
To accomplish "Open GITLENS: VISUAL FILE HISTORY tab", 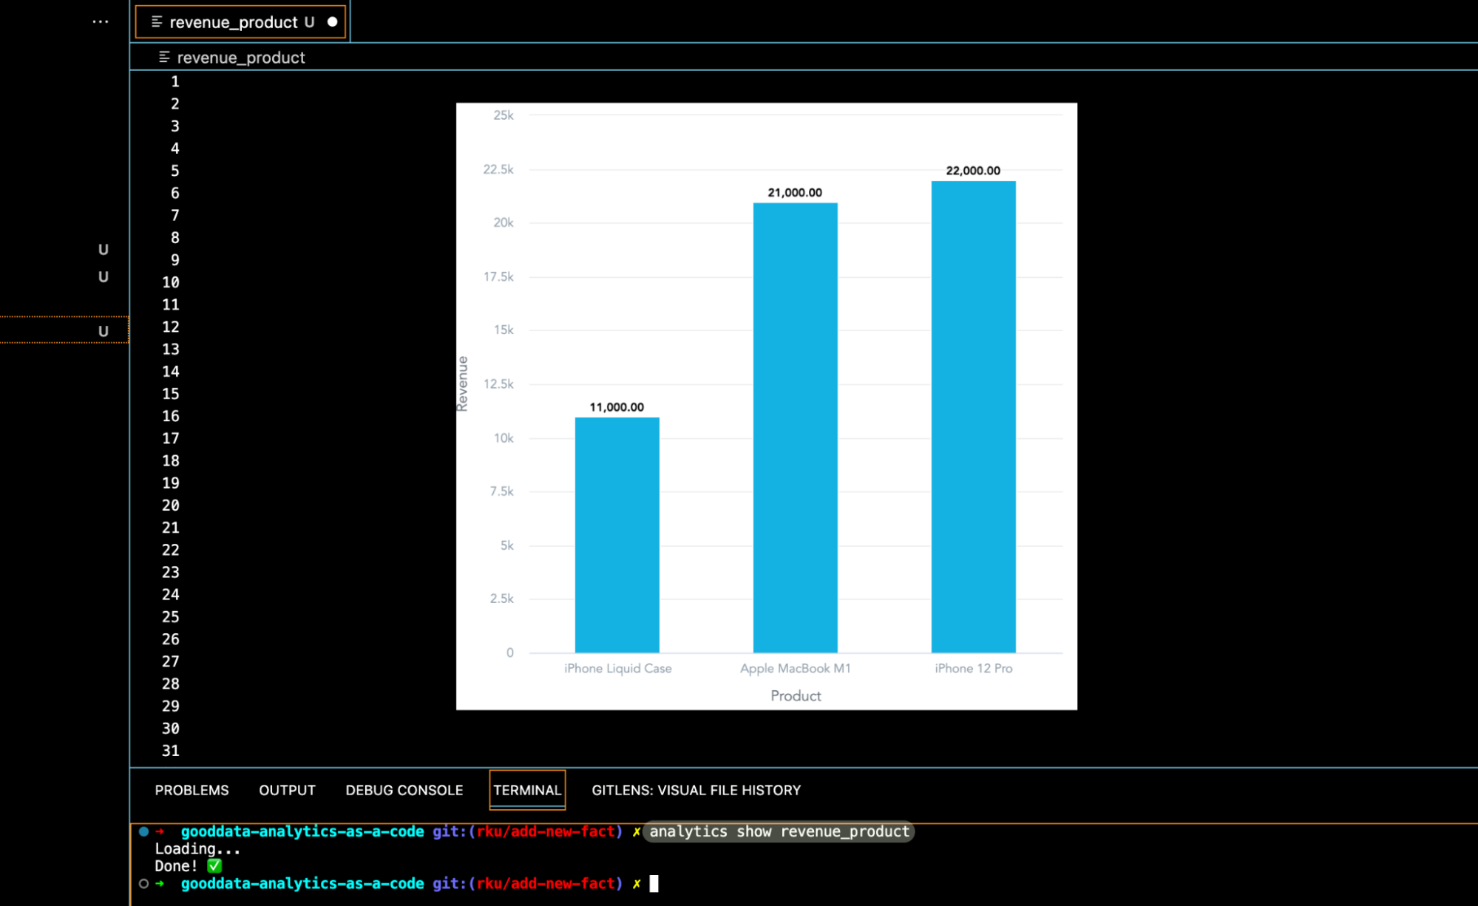I will pos(696,790).
